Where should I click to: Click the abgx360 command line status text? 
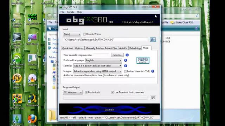[x=107, y=118]
